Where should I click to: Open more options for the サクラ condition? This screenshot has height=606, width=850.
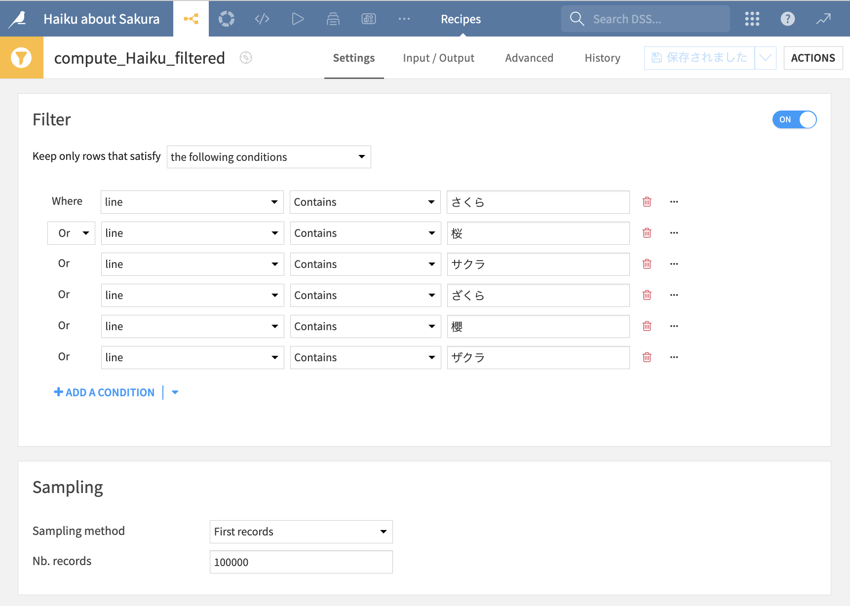[674, 264]
